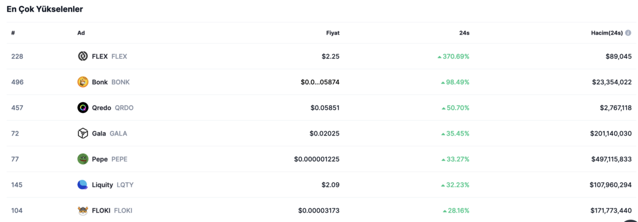This screenshot has height=222, width=638.
Task: Click the FLEX coin logo icon
Action: pos(83,56)
